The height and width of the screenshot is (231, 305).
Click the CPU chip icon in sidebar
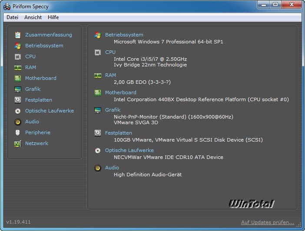click(18, 57)
